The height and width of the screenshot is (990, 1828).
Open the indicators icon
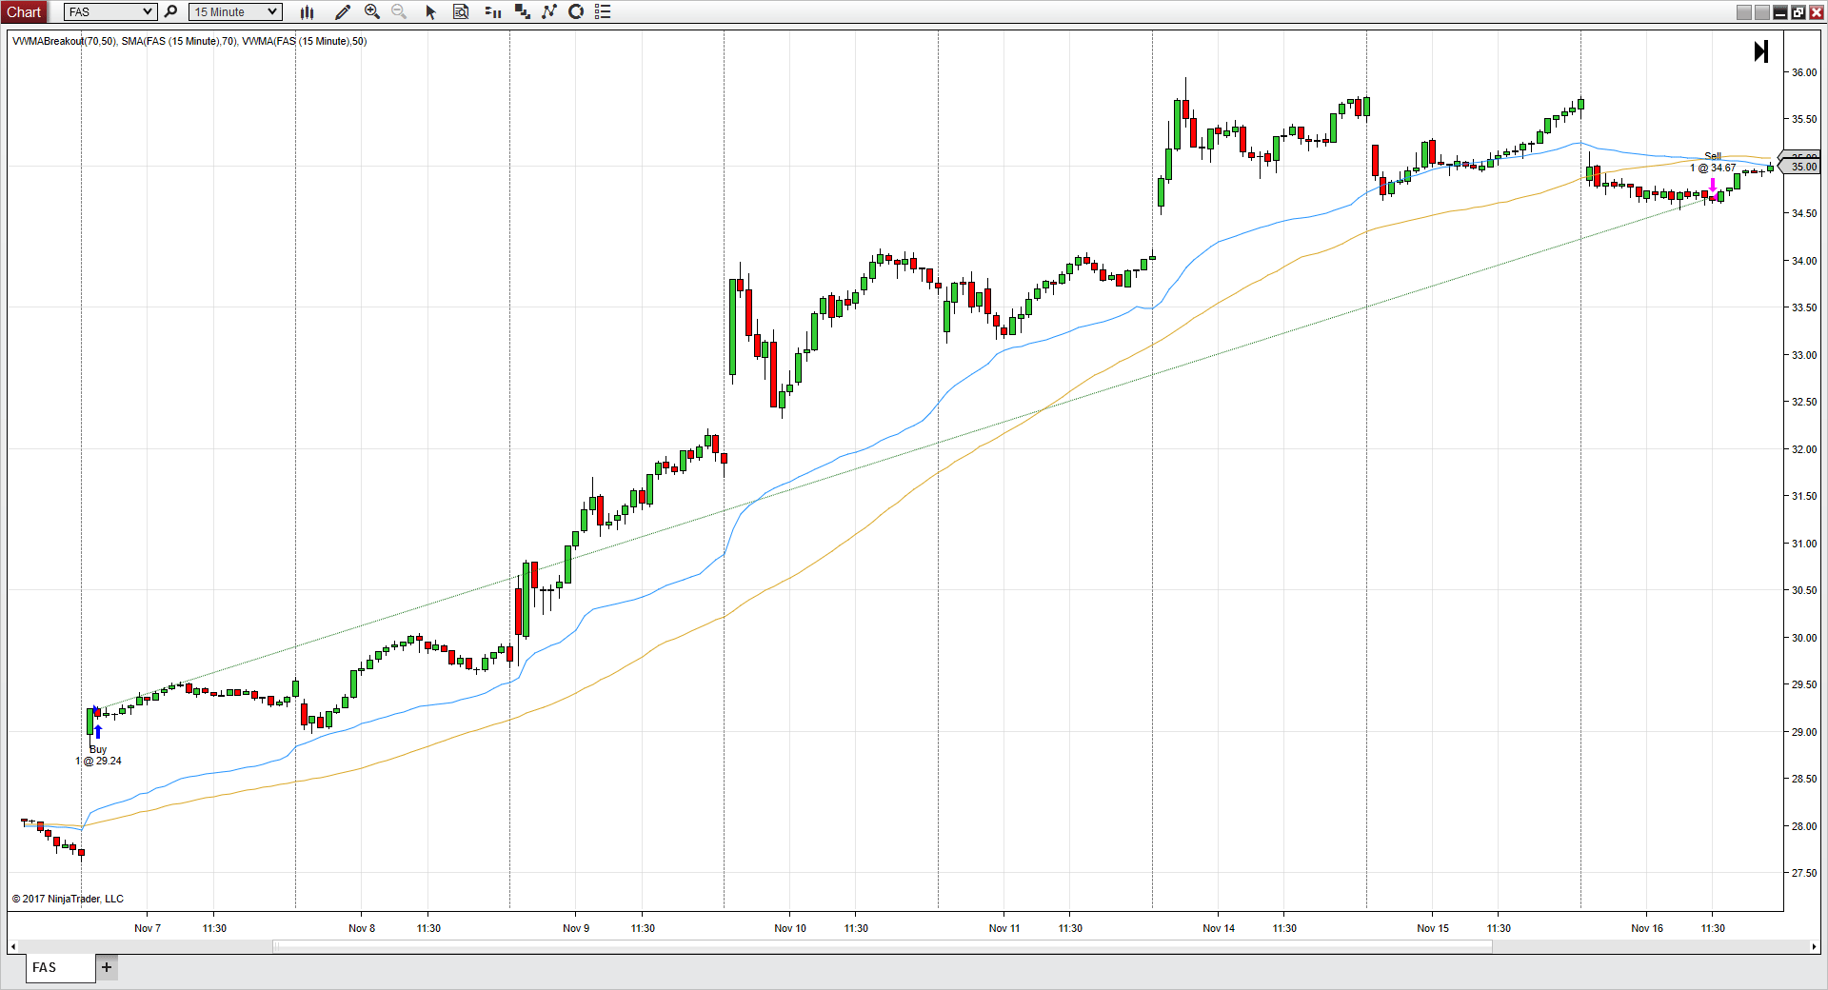[549, 11]
